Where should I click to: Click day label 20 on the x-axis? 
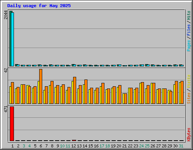coord(119,146)
